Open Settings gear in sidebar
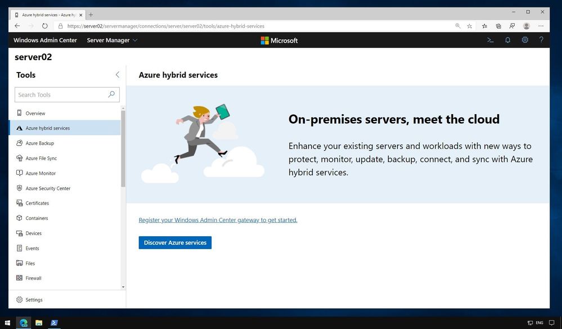Image resolution: width=562 pixels, height=329 pixels. 19,300
